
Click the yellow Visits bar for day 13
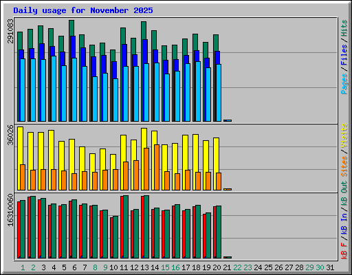pos(144,138)
